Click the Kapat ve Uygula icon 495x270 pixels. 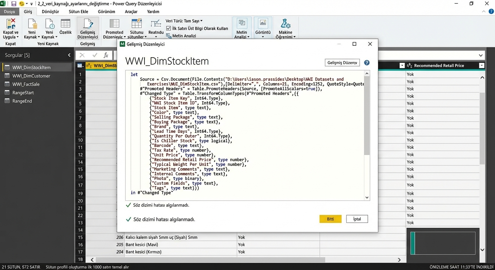(11, 24)
